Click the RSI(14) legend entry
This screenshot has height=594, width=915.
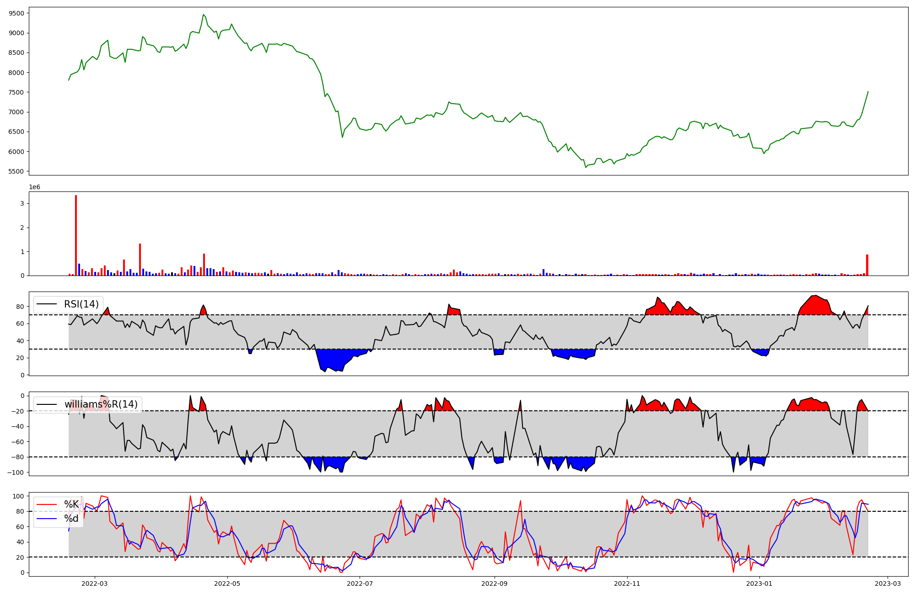coord(81,304)
